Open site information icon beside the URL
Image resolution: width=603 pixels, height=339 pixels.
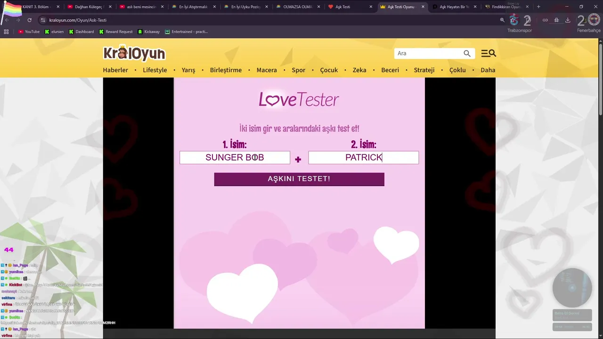[43, 20]
